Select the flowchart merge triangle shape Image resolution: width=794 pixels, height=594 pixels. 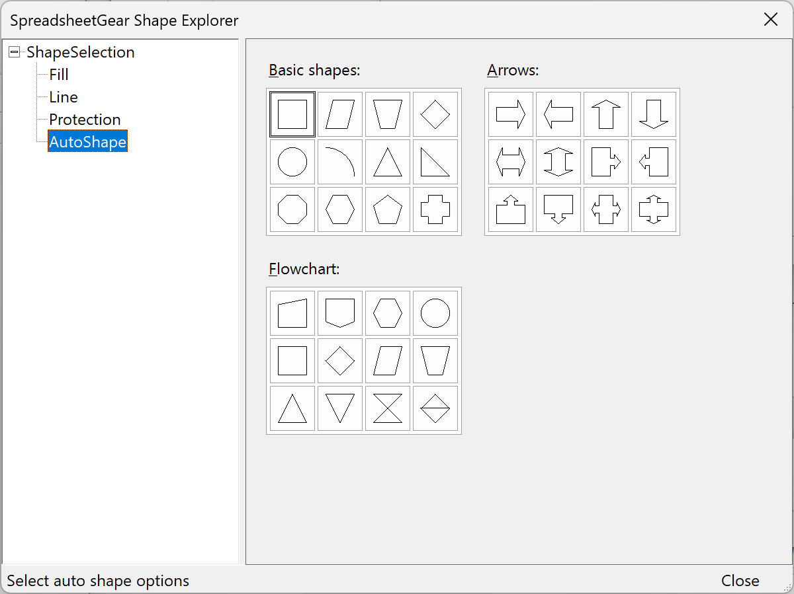point(340,408)
